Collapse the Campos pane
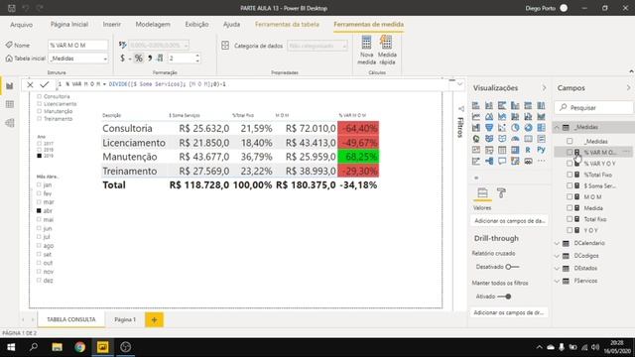The width and height of the screenshot is (635, 357). (x=628, y=88)
